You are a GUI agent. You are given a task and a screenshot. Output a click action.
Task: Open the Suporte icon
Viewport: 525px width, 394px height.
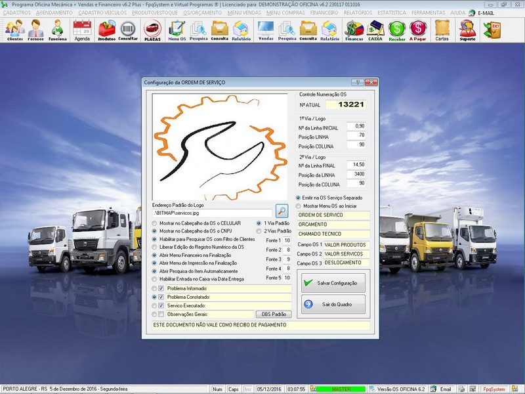click(x=467, y=30)
